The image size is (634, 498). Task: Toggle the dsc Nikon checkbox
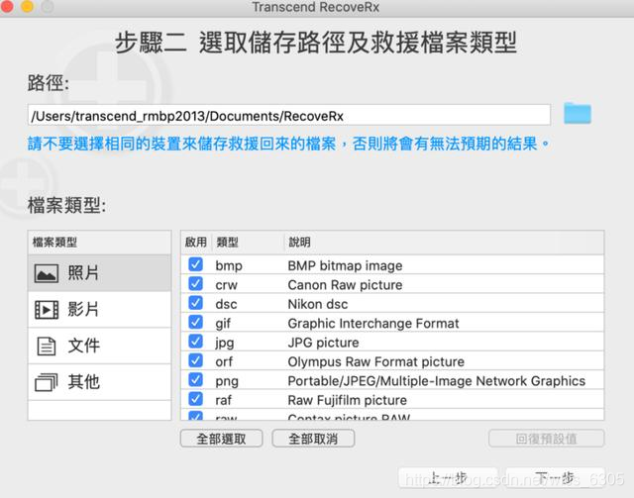[196, 303]
